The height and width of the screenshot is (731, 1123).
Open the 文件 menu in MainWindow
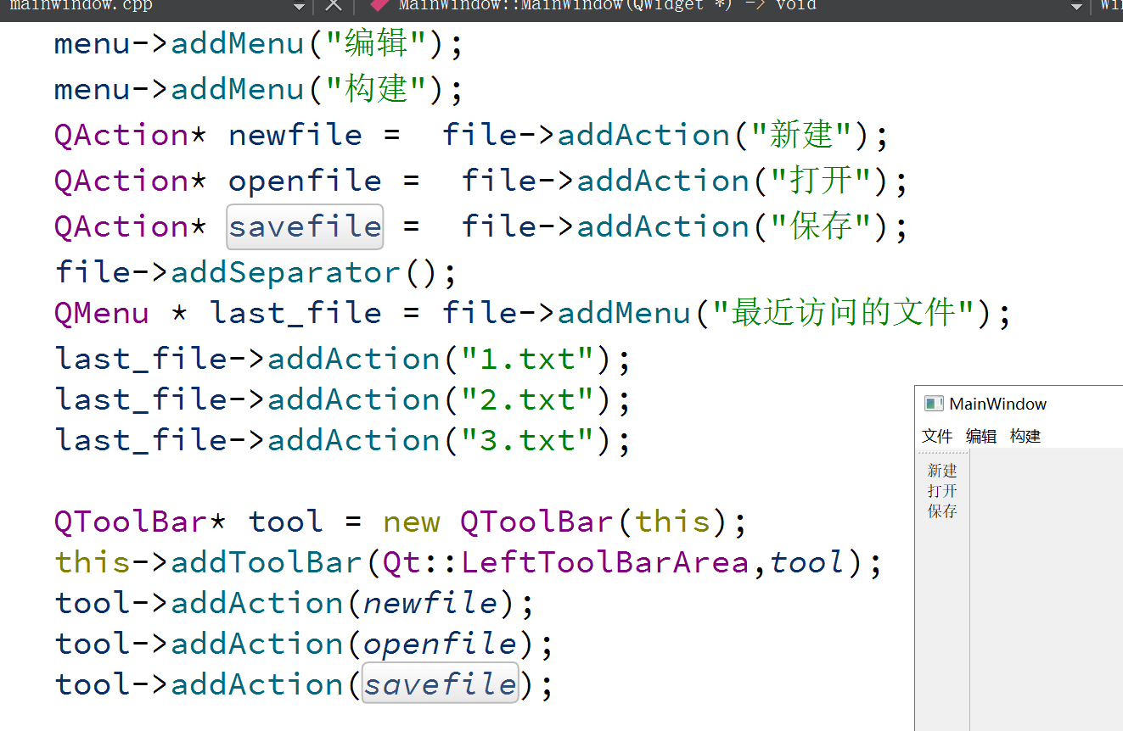pyautogui.click(x=937, y=436)
